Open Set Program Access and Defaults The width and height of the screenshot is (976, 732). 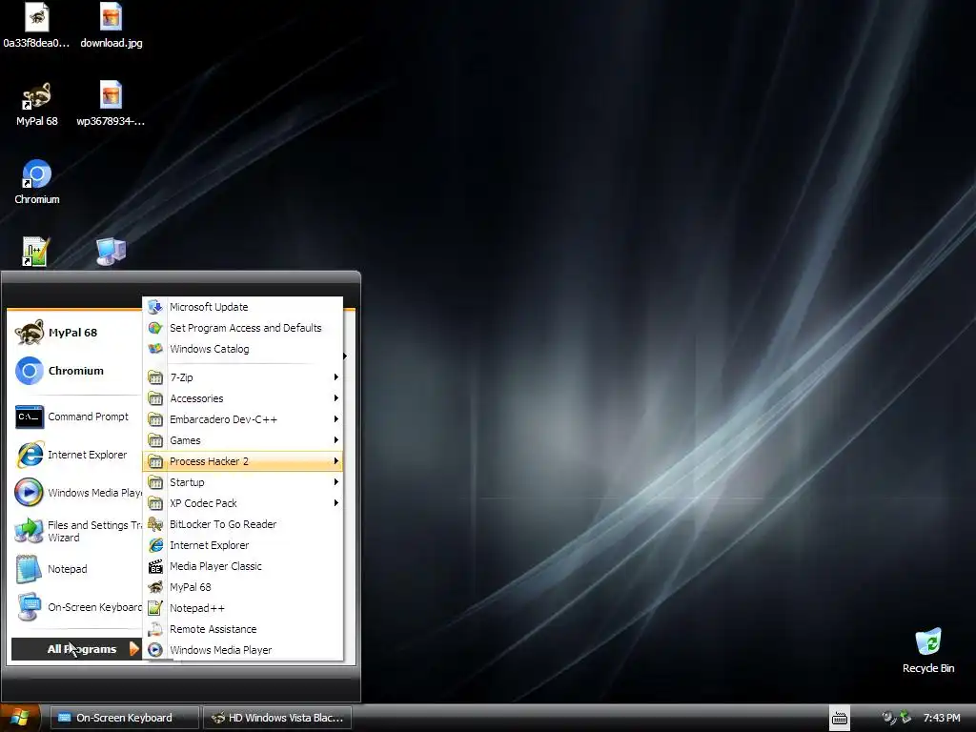(243, 328)
